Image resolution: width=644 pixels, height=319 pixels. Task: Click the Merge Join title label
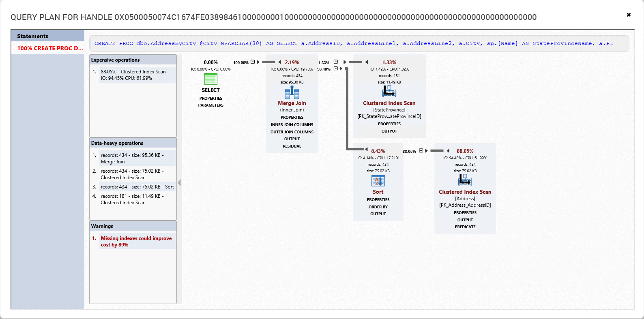[292, 103]
